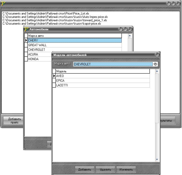Click Марка авто column header in Автомобили

click(75, 36)
